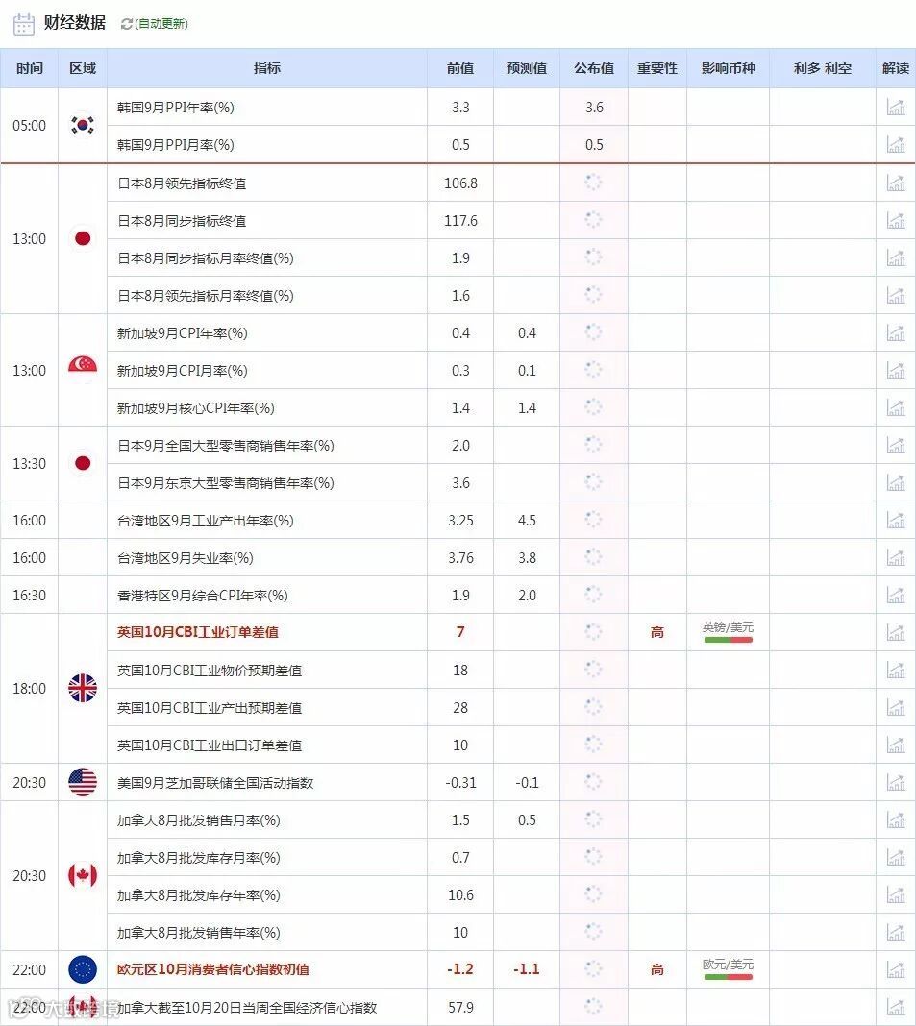Open chart icon for 加拿大8月批发销售月率 row
Viewport: 916px width, 1026px height.
(895, 819)
